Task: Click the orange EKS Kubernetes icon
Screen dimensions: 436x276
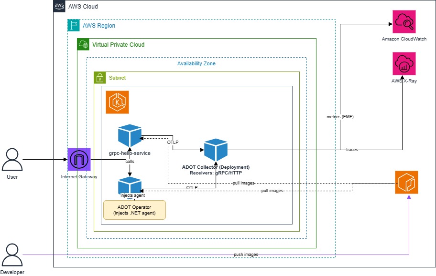Action: [117, 102]
